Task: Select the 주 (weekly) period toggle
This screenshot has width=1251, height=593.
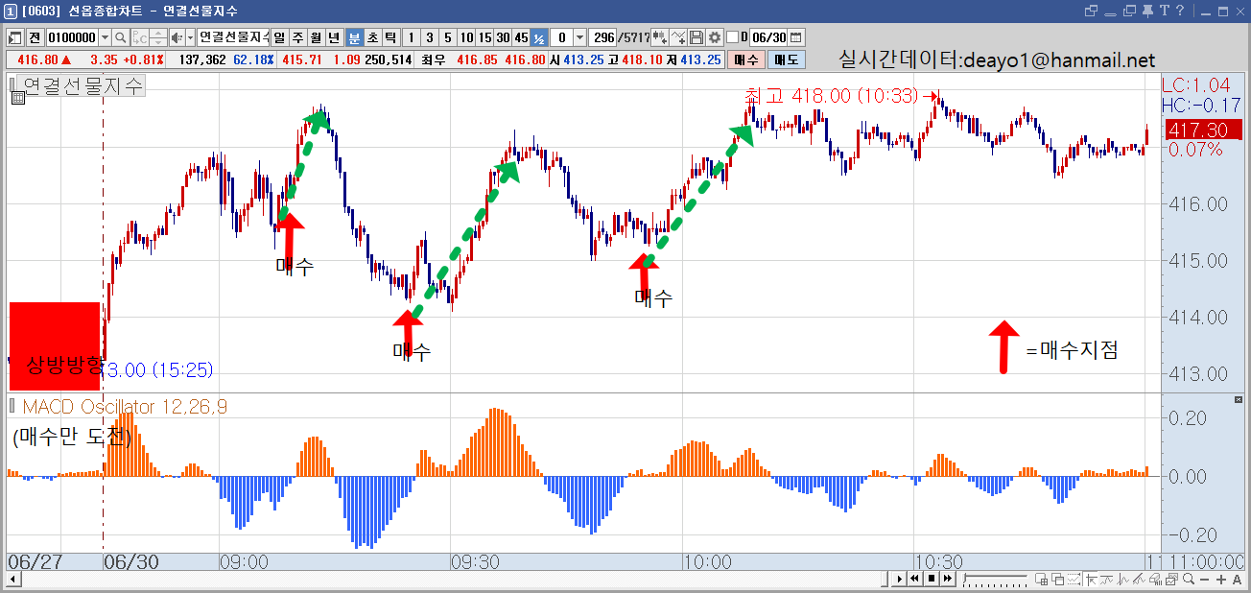Action: [298, 37]
